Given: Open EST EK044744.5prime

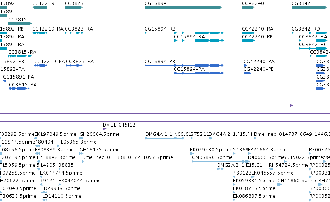Looking at the screenshot, I should (61, 173).
